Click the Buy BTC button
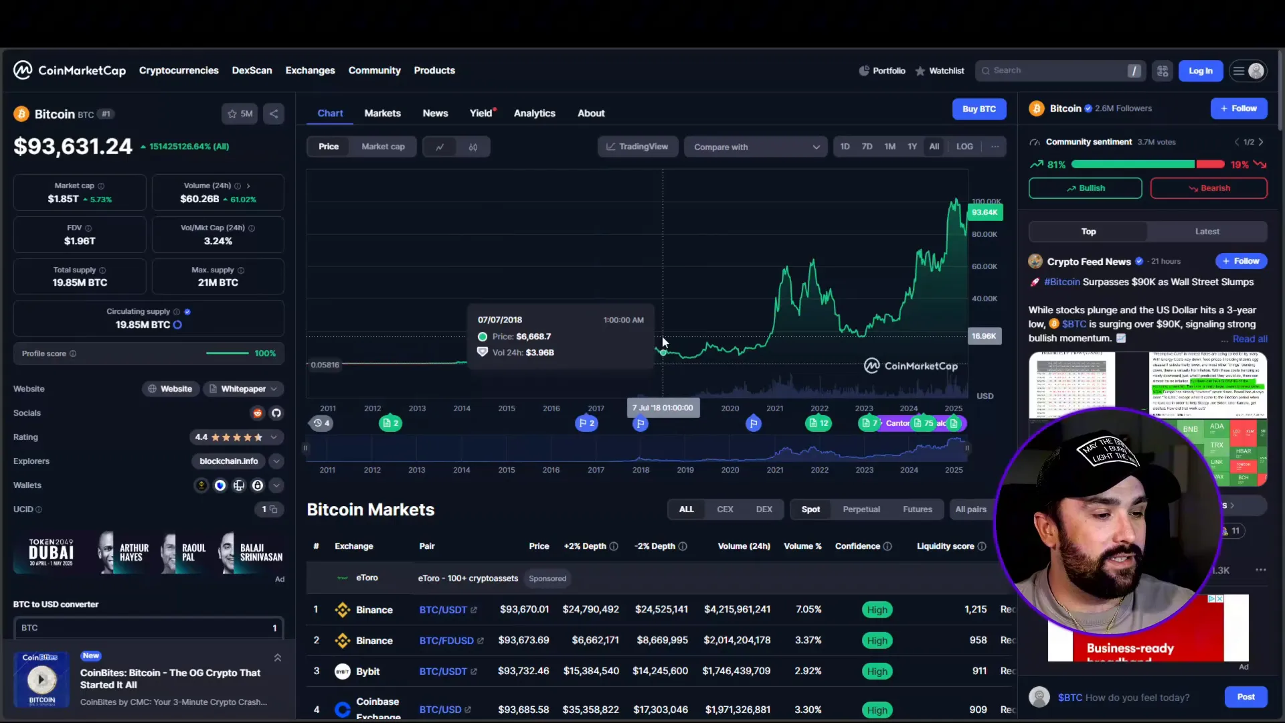Image resolution: width=1285 pixels, height=723 pixels. click(979, 109)
